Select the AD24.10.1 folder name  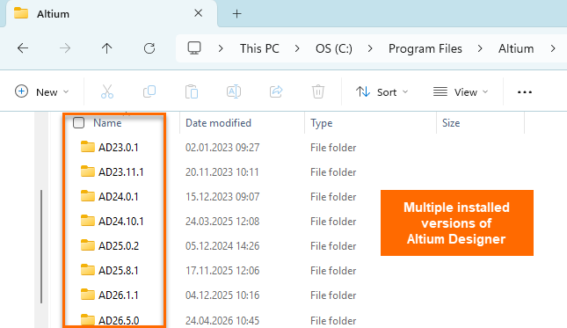pos(121,222)
